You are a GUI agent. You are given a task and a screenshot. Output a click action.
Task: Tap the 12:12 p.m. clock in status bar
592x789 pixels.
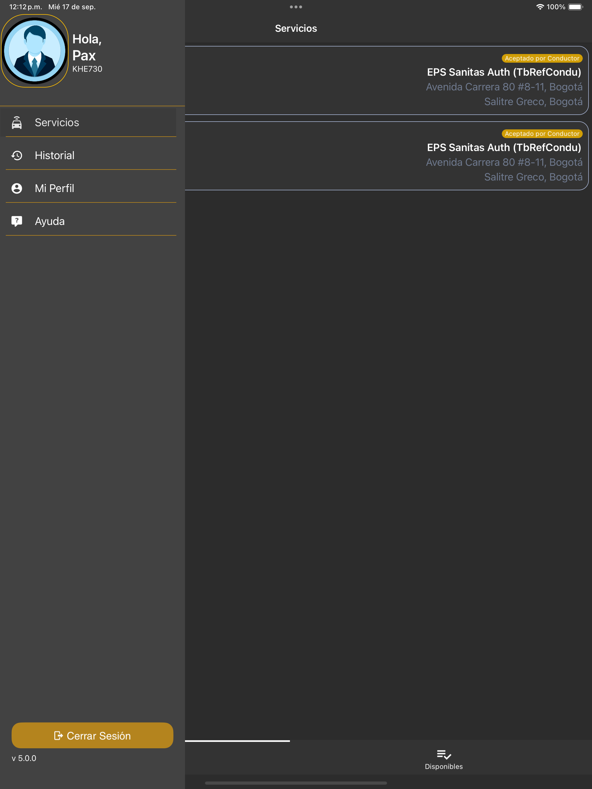pos(25,7)
